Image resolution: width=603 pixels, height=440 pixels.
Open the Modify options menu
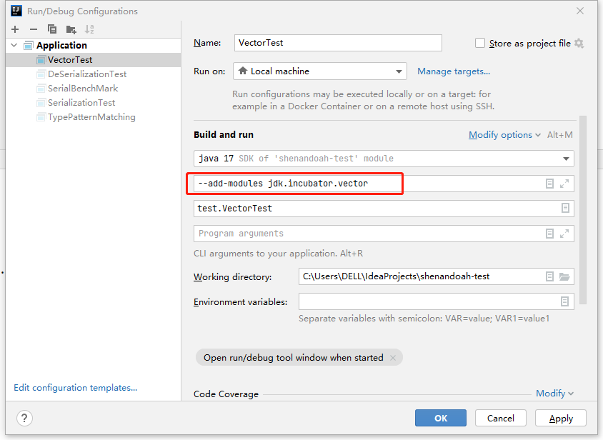(x=500, y=135)
